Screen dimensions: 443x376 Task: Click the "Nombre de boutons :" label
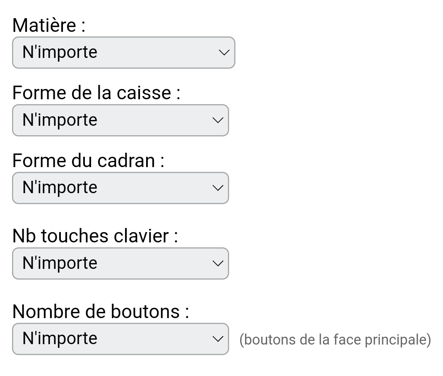[x=101, y=311]
